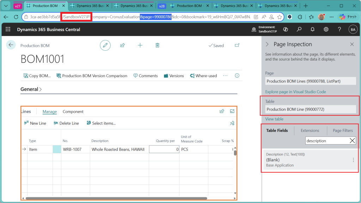Open the settings gear icon
The width and height of the screenshot is (361, 203).
point(326,30)
